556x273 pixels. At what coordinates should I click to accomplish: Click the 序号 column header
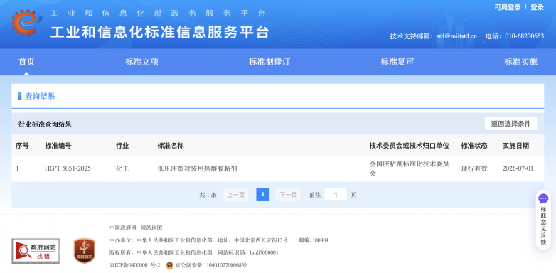22,146
